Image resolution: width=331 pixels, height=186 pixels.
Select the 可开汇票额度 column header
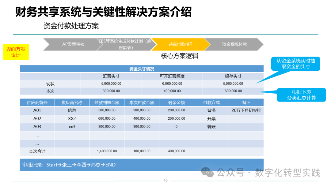[172, 76]
